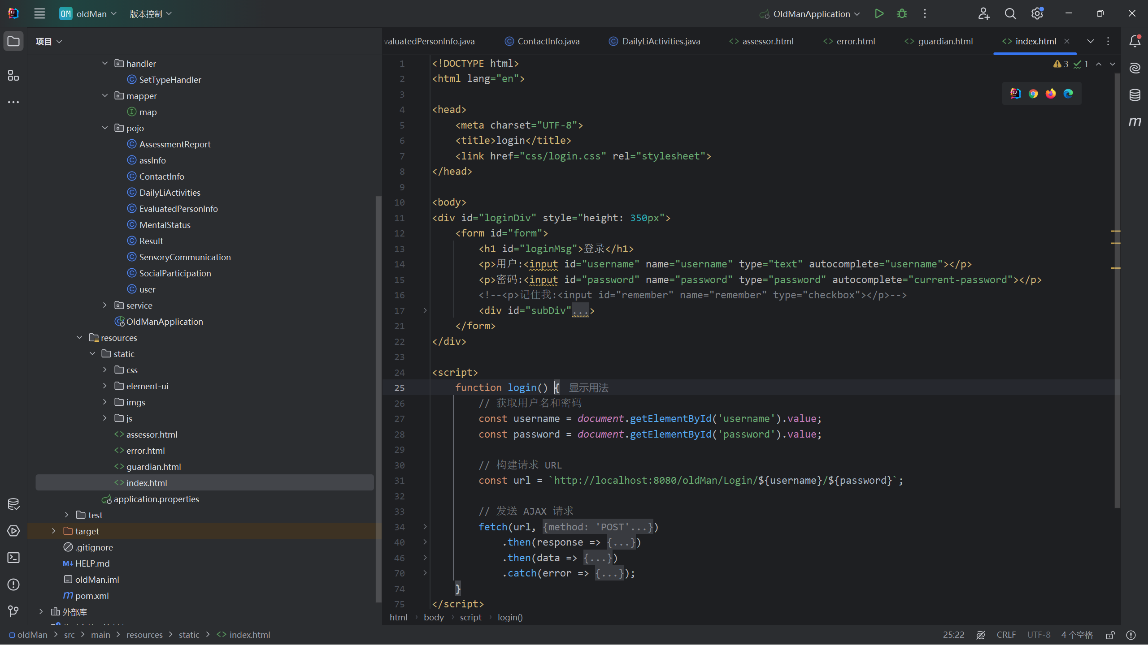Open Search Everywhere magnifier
1148x645 pixels.
pos(1010,13)
